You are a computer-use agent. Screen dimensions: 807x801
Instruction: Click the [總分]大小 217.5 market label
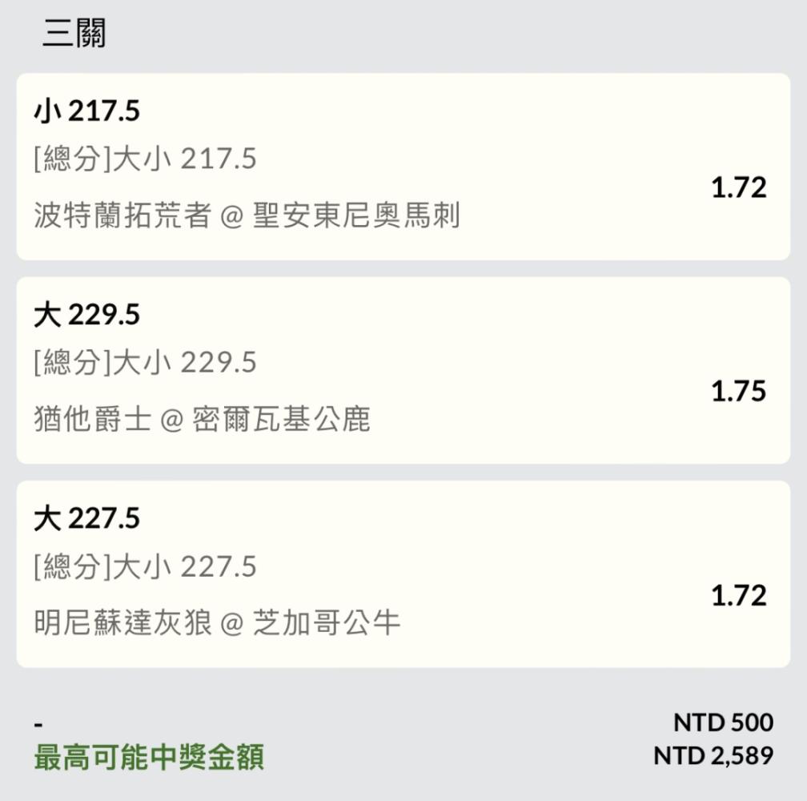click(145, 159)
